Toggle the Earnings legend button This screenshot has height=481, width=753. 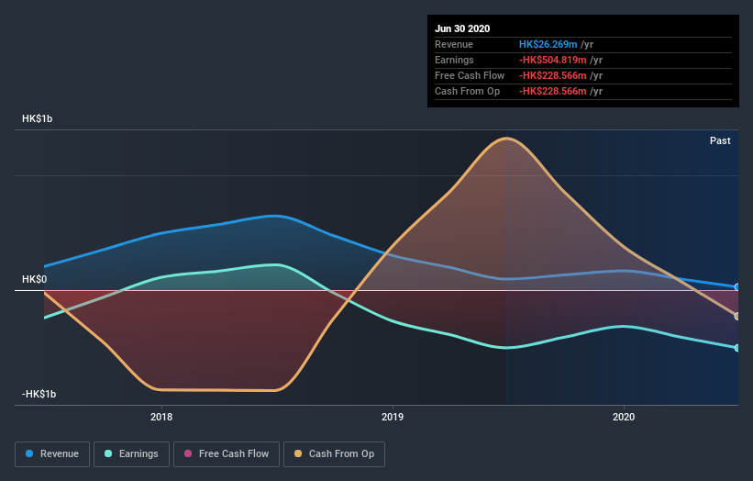pos(131,454)
